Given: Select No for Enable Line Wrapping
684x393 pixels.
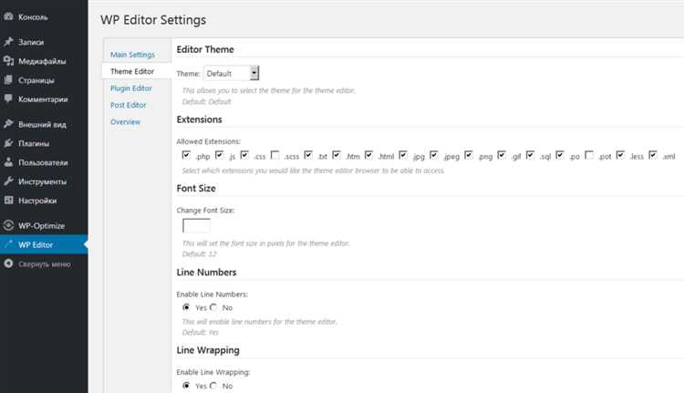Looking at the screenshot, I should pos(213,386).
